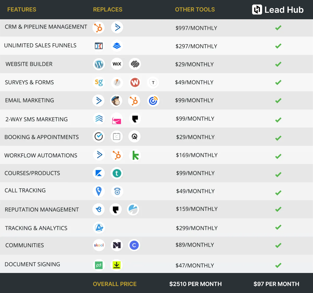Select the pink envelope icon in SMS row
Screen dimensions: 313x293
116,119
